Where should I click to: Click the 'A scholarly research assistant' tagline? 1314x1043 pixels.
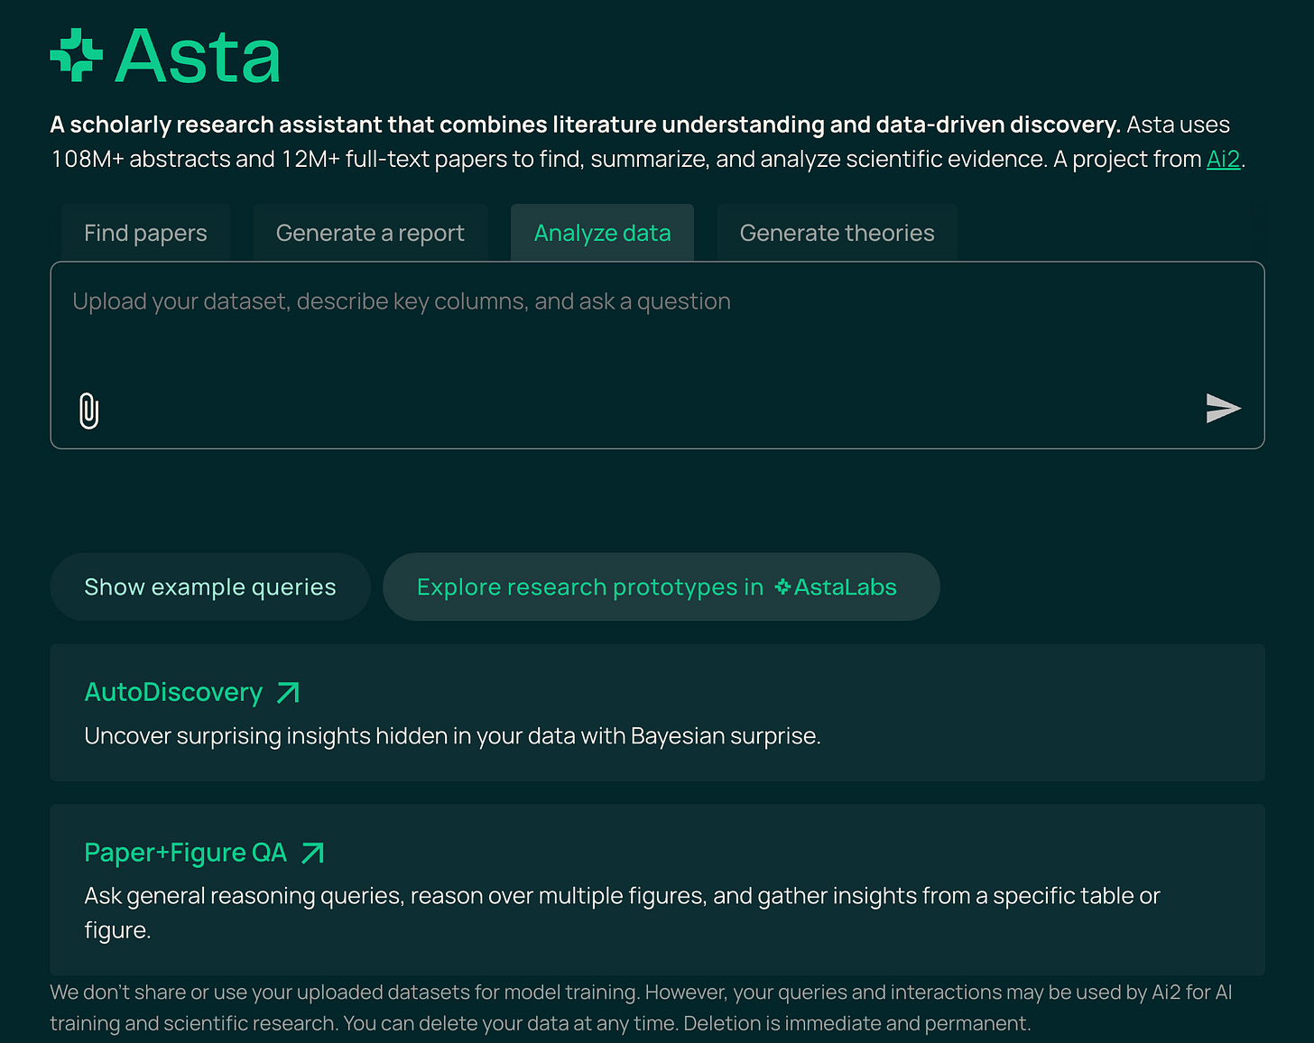tap(586, 125)
